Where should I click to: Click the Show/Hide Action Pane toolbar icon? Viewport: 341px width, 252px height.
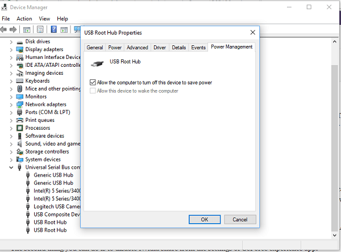pyautogui.click(x=64, y=29)
